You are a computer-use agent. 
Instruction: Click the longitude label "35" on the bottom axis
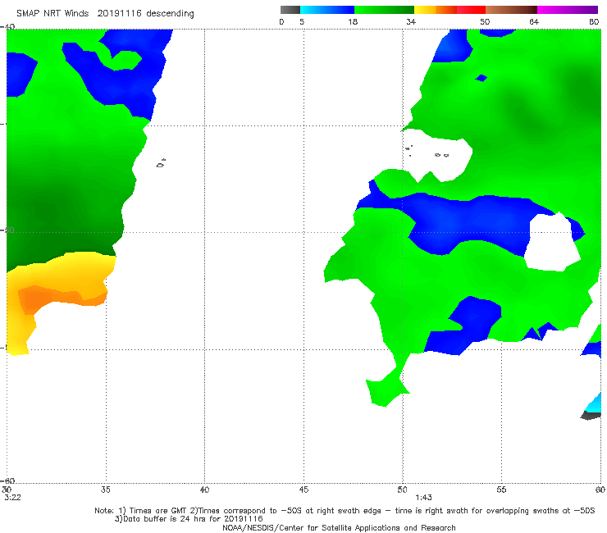pos(105,490)
